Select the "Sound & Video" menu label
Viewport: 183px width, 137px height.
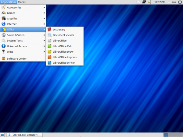16,35
